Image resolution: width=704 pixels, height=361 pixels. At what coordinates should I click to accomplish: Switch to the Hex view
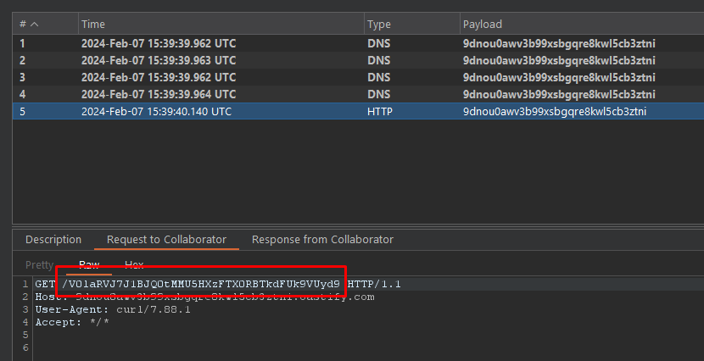pos(134,265)
